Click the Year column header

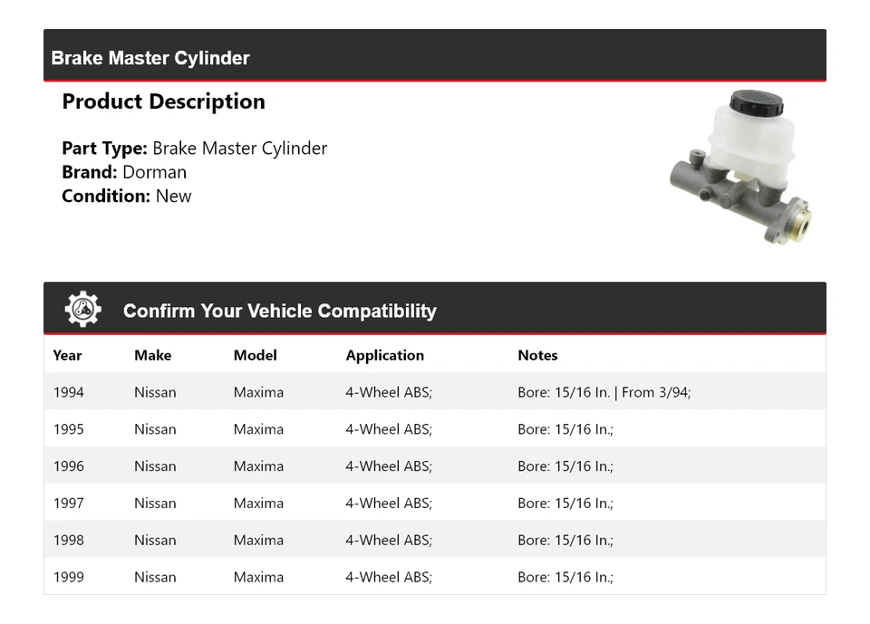[x=67, y=355]
